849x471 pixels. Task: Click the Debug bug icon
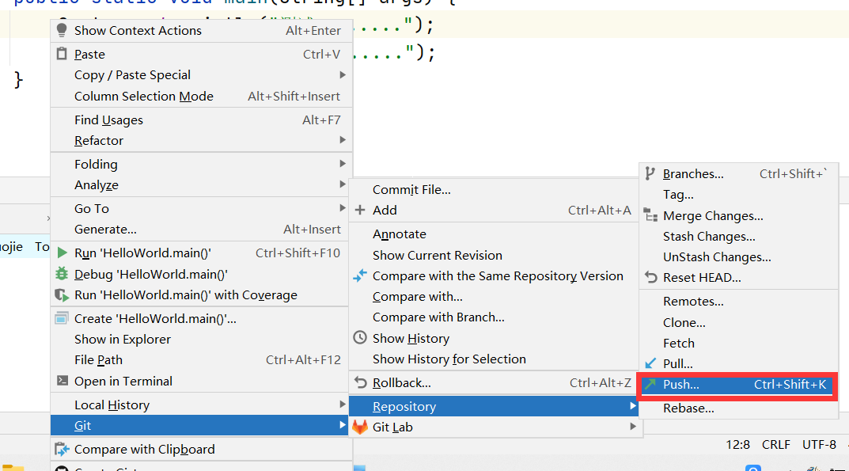pyautogui.click(x=62, y=274)
